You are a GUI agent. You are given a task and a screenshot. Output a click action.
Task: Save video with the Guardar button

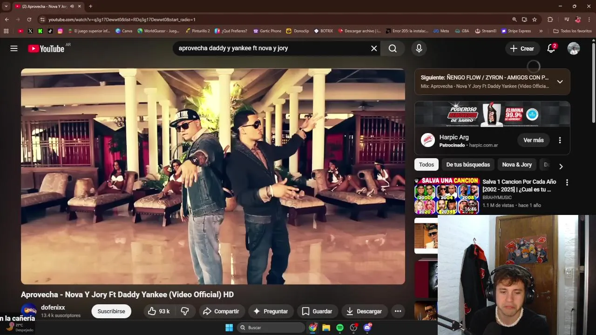click(317, 311)
